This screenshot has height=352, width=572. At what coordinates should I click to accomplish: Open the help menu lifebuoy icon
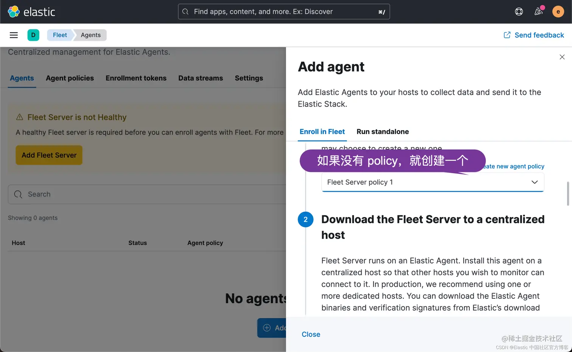pyautogui.click(x=519, y=12)
